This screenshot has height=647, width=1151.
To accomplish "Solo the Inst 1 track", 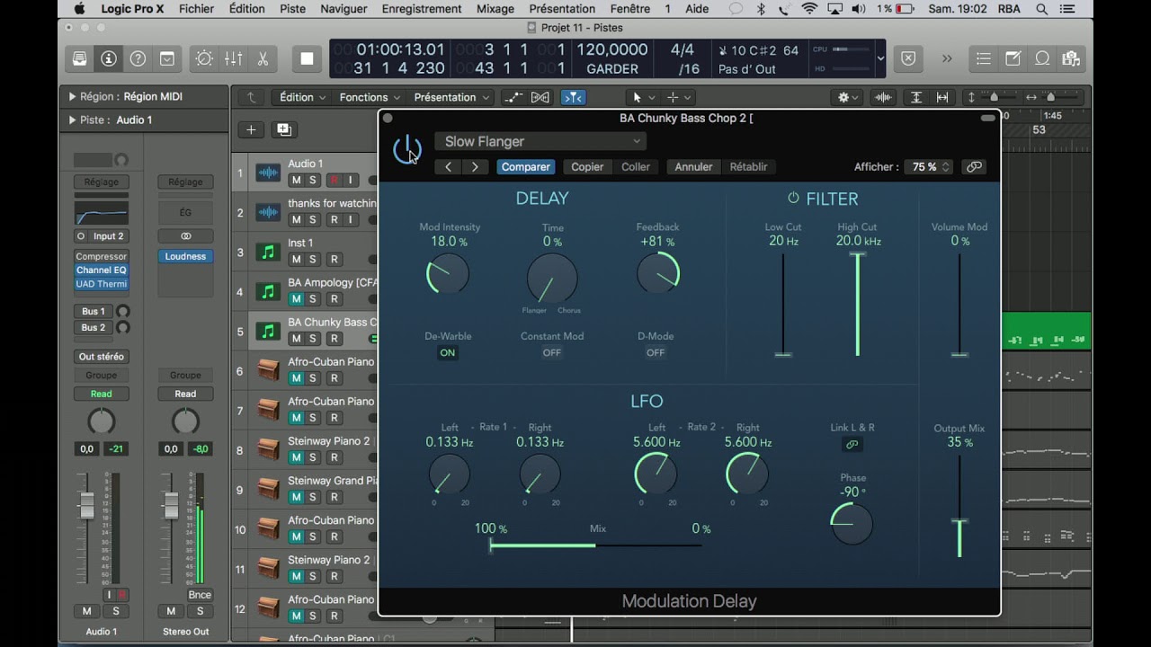I will click(x=313, y=259).
